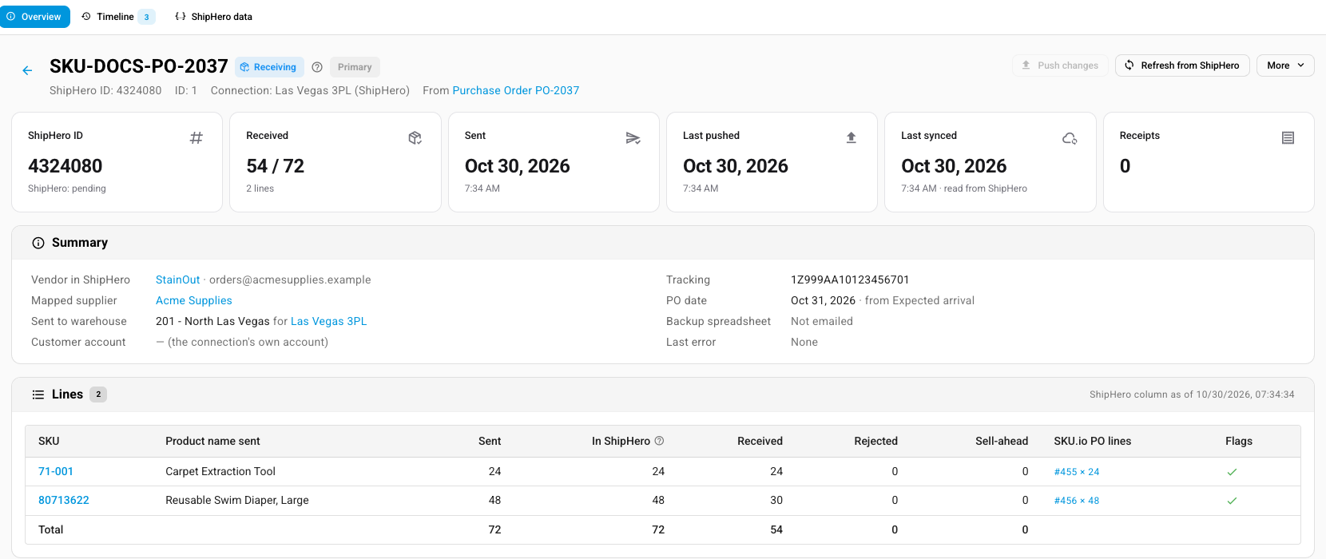The width and height of the screenshot is (1326, 559).
Task: Open SKU 71-001 link
Action: [56, 471]
